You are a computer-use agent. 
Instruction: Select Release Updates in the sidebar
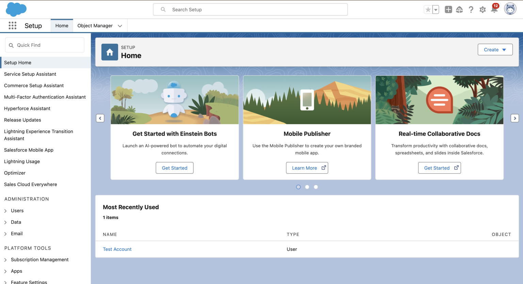[22, 120]
